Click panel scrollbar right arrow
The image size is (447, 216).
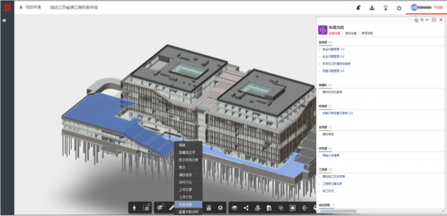pos(443,211)
